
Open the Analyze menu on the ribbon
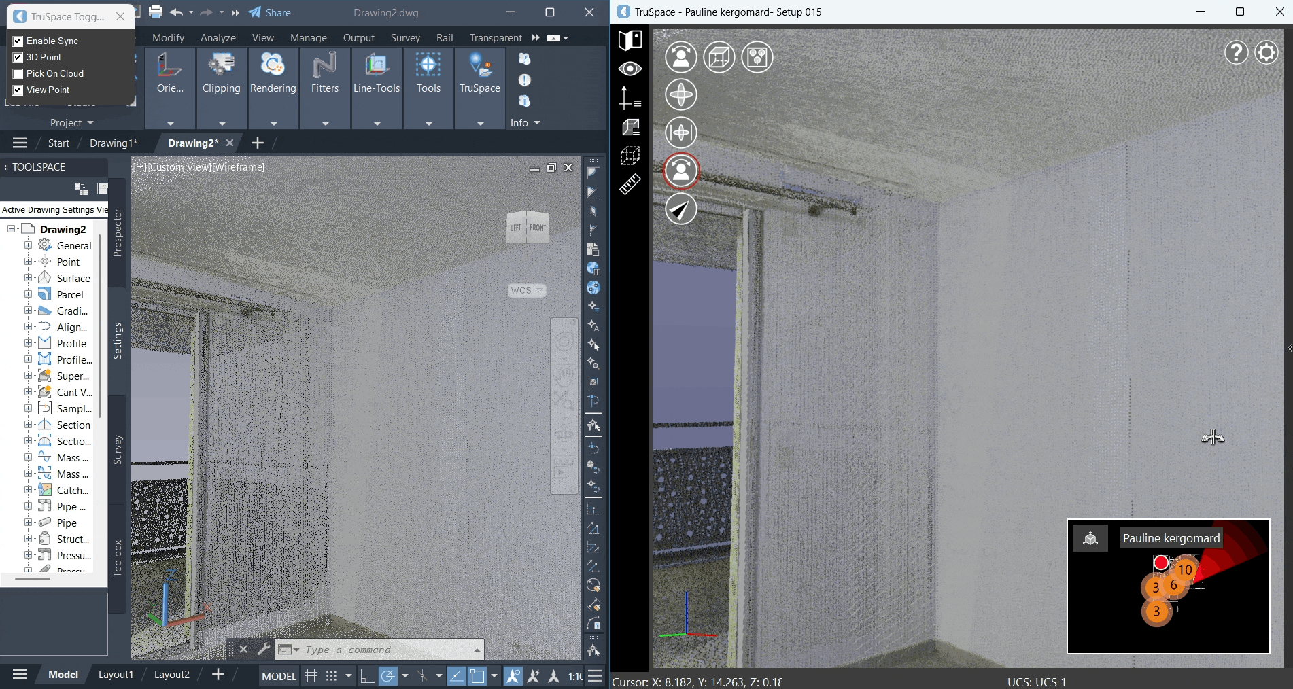[217, 38]
